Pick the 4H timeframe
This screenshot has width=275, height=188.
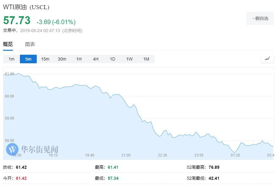(96, 59)
